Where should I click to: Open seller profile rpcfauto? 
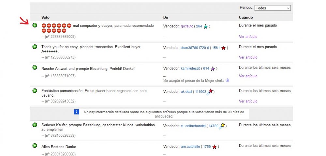coord(187,26)
